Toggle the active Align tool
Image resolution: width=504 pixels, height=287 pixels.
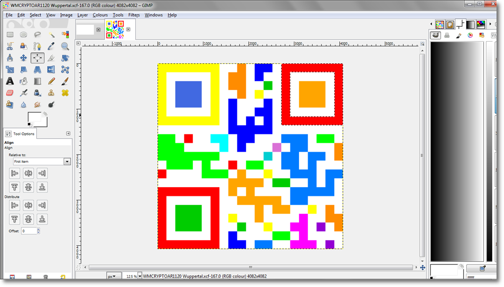click(x=37, y=58)
